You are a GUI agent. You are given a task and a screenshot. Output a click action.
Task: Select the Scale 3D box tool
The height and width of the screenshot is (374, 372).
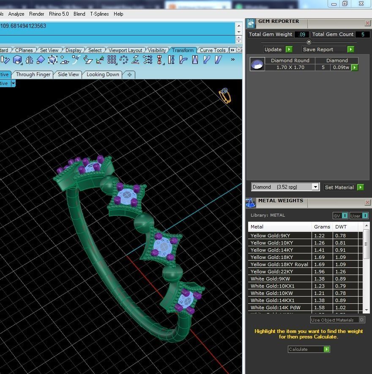pos(17,59)
